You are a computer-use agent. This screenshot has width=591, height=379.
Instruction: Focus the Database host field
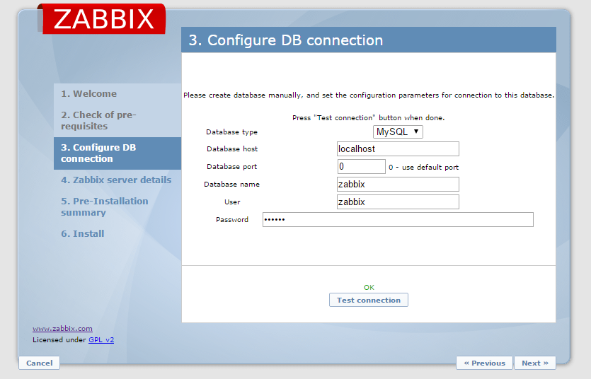coord(398,148)
